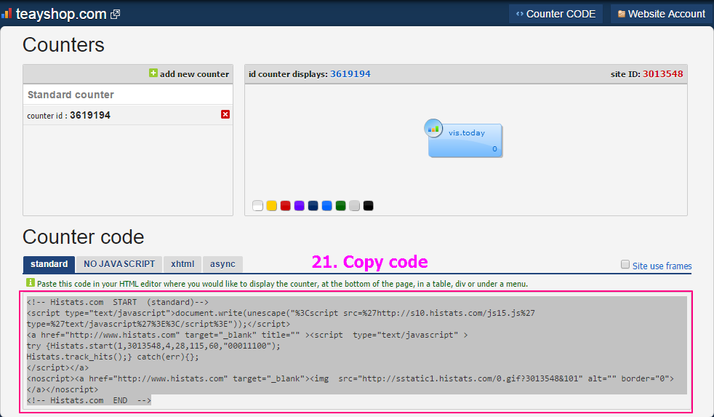Set the counter color to black
Image resolution: width=714 pixels, height=417 pixels.
point(368,206)
